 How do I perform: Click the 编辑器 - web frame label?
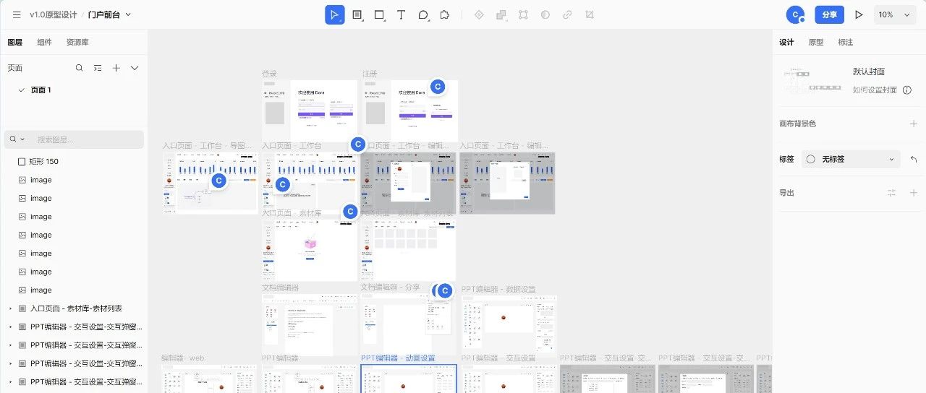184,358
